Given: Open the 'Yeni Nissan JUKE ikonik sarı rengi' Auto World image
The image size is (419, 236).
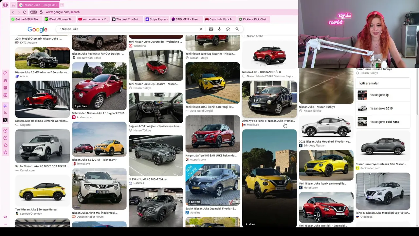Looking at the screenshot, I should (x=213, y=83).
